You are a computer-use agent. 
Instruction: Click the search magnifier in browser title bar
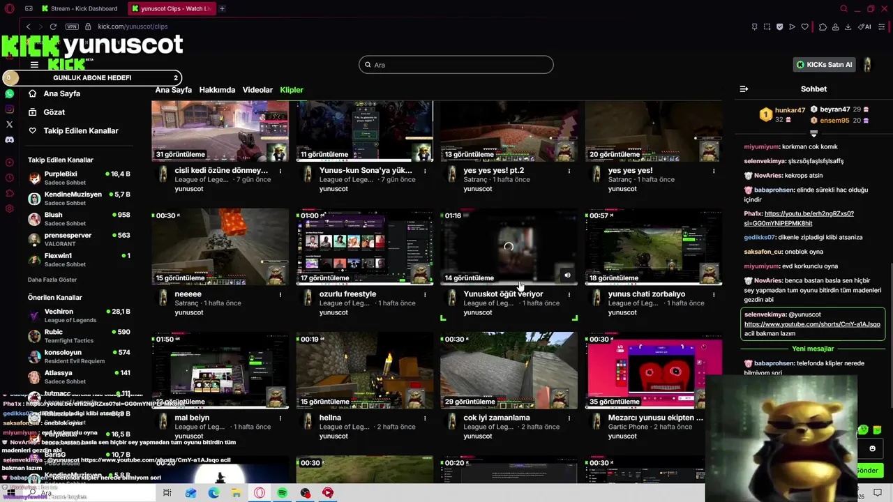coord(843,8)
